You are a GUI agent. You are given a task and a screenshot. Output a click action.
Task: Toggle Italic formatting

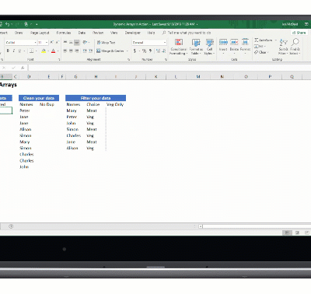(14, 51)
